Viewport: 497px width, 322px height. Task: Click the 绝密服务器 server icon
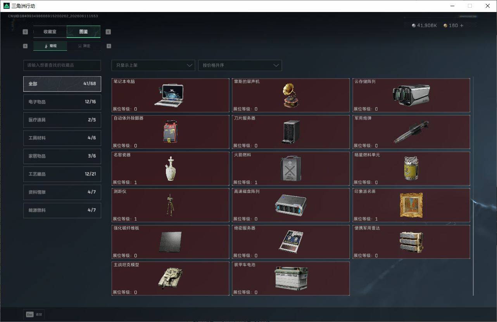point(291,242)
